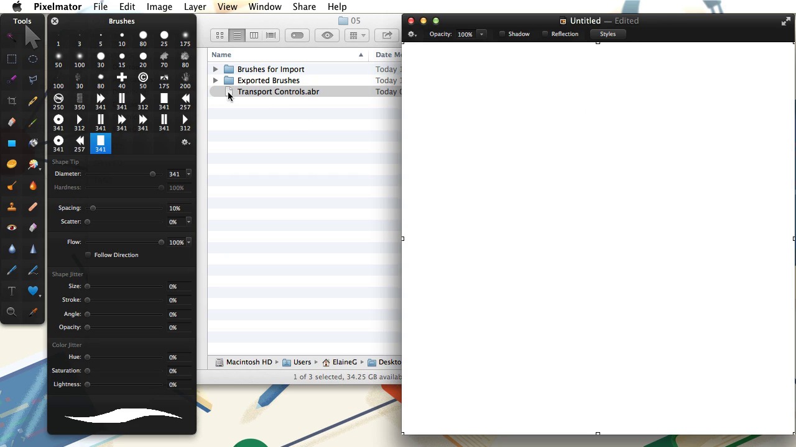Click ElaineG in the path bar
Viewport: 796px width, 447px height.
click(340, 362)
